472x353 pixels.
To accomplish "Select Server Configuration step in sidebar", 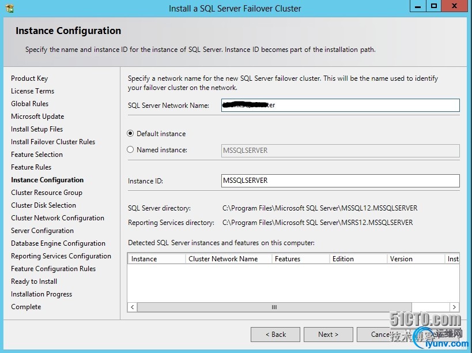I will [43, 230].
